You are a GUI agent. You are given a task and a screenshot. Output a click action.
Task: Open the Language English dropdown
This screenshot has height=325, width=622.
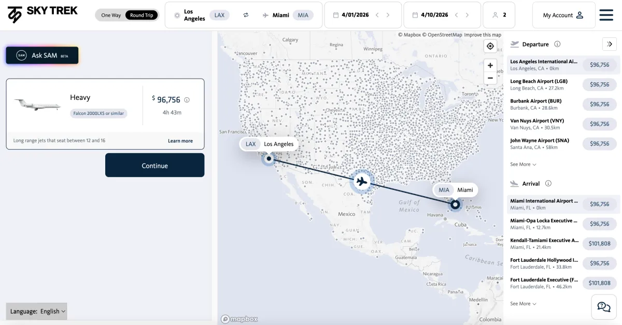[x=37, y=311]
